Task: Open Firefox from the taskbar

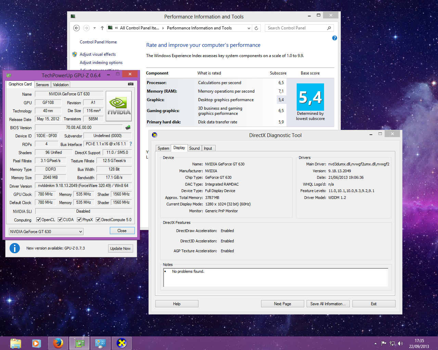Action: [x=58, y=343]
